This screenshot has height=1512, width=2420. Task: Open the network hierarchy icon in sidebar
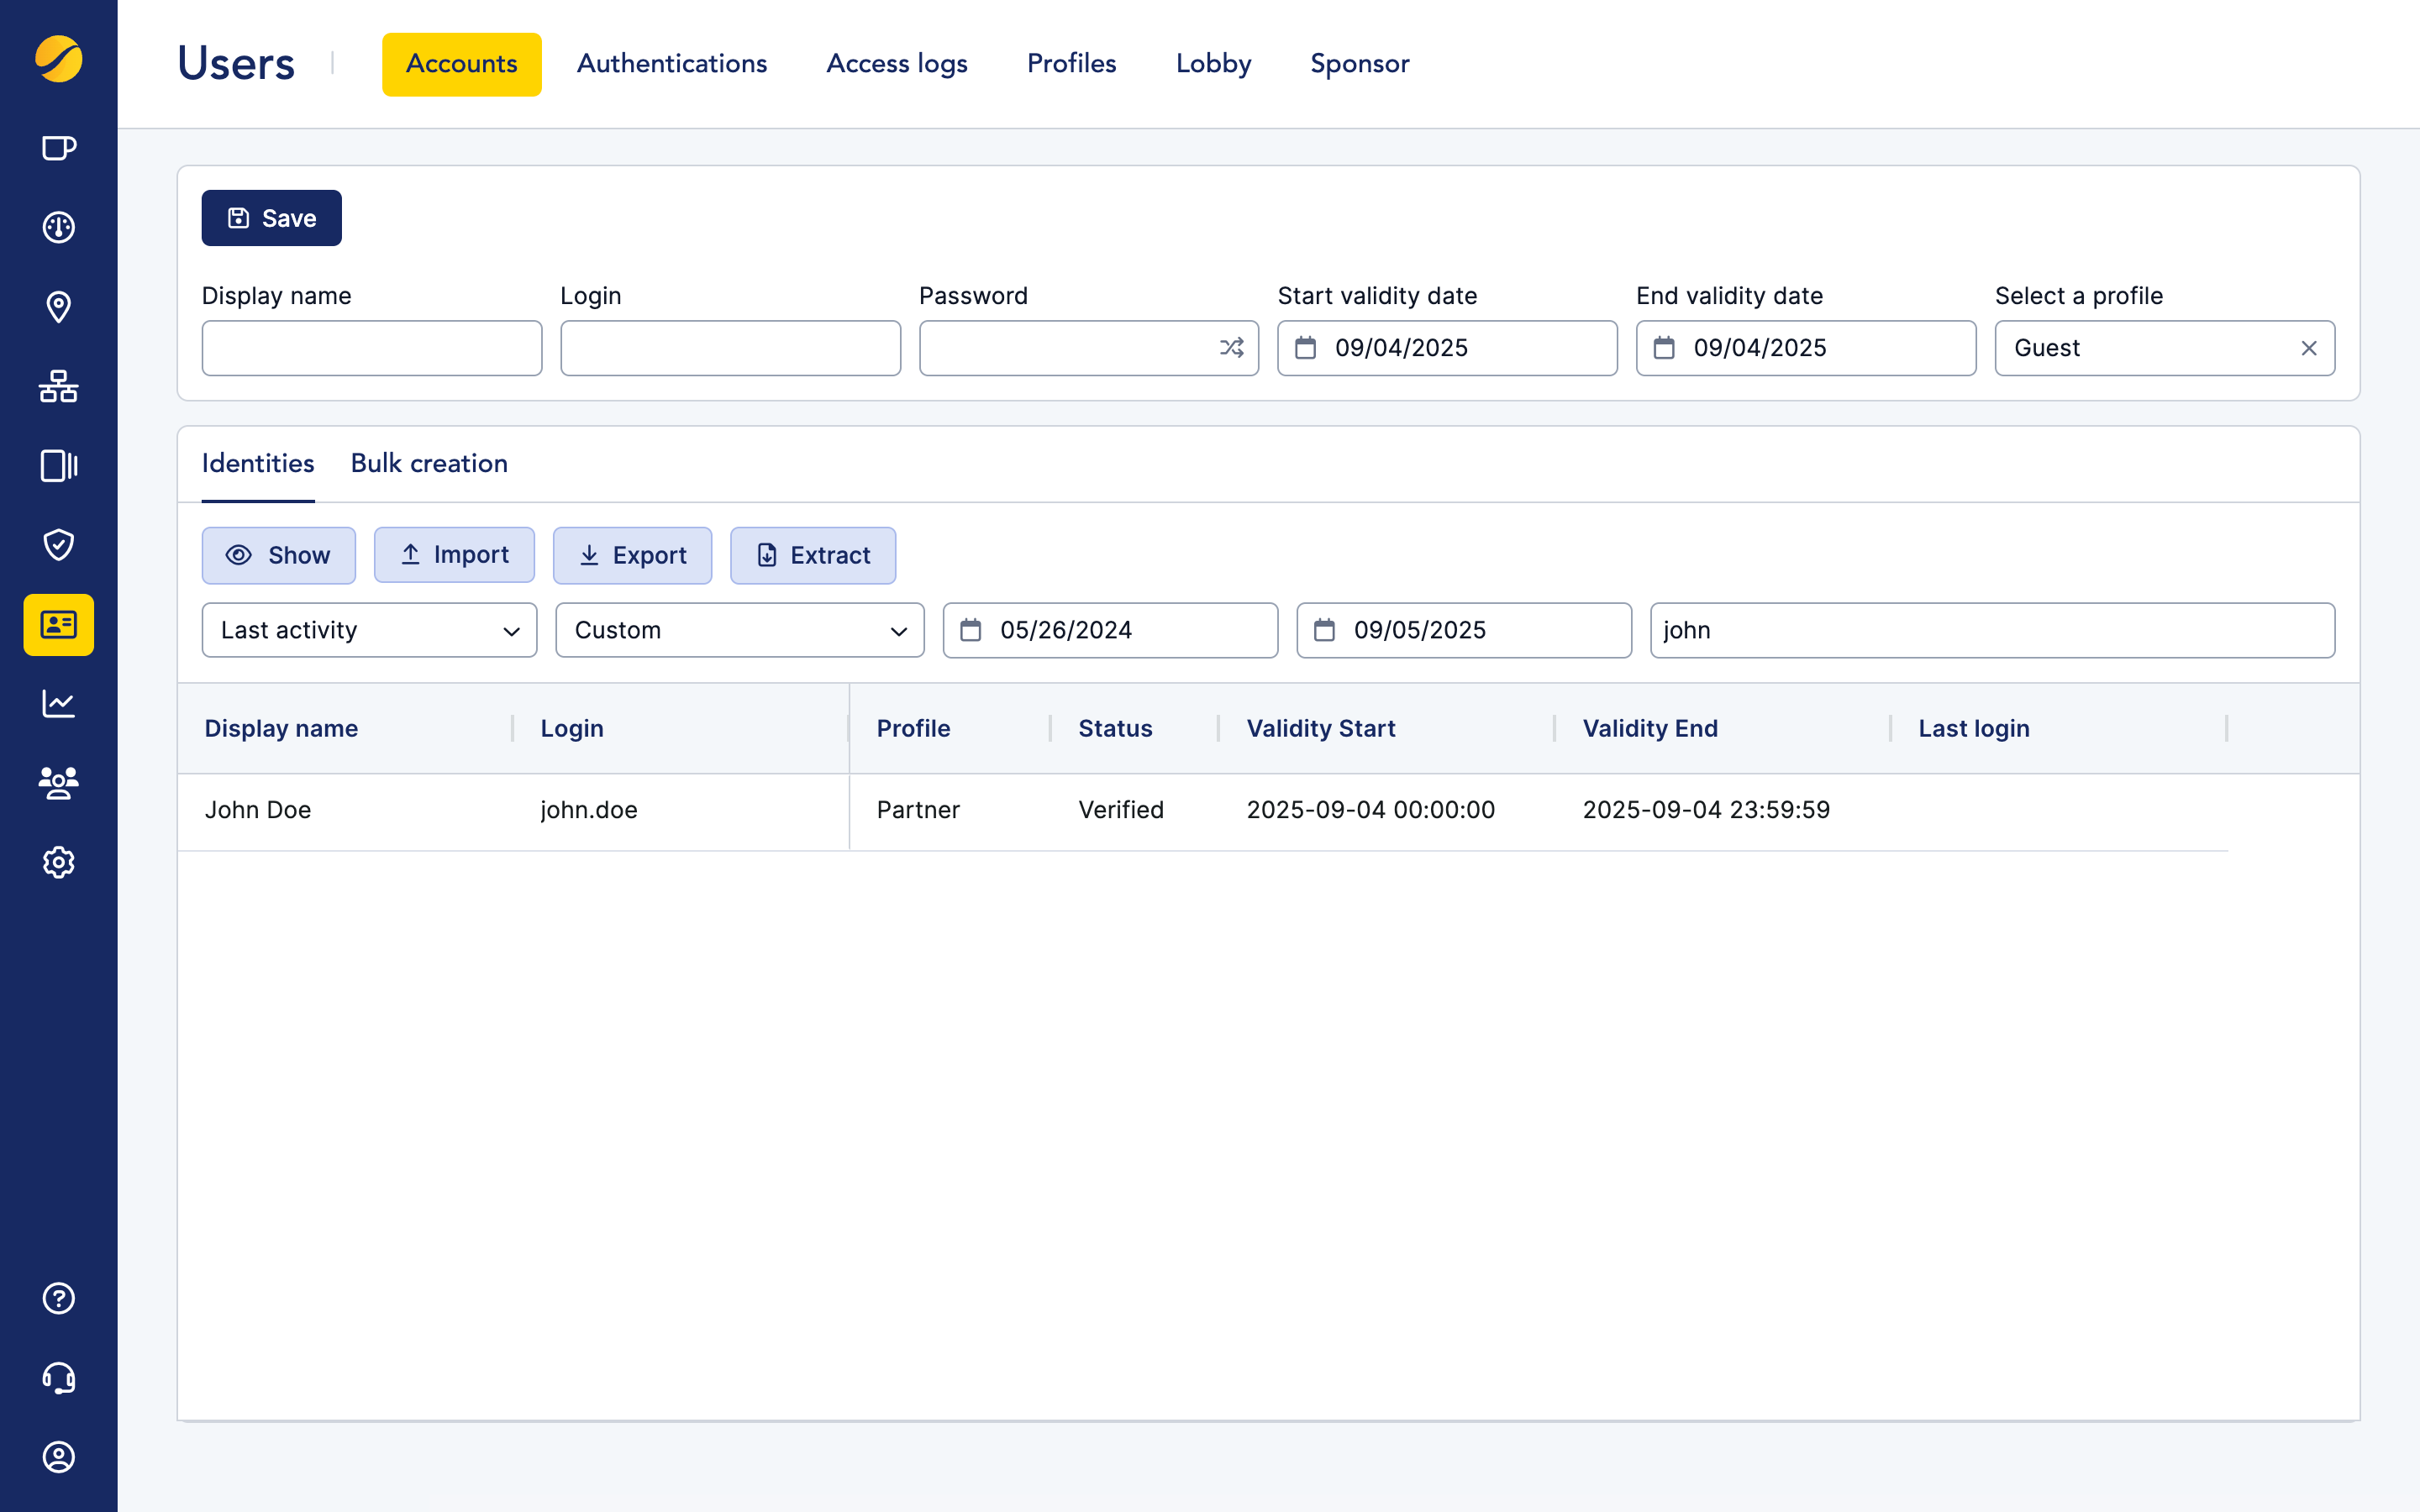pyautogui.click(x=58, y=387)
